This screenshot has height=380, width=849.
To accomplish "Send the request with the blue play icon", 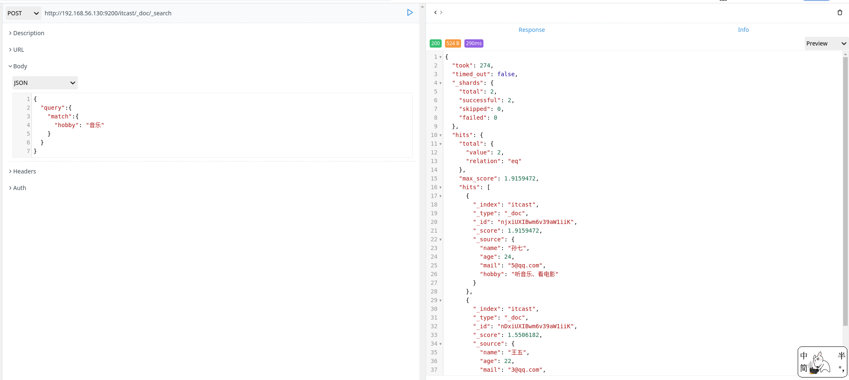I will click(410, 12).
